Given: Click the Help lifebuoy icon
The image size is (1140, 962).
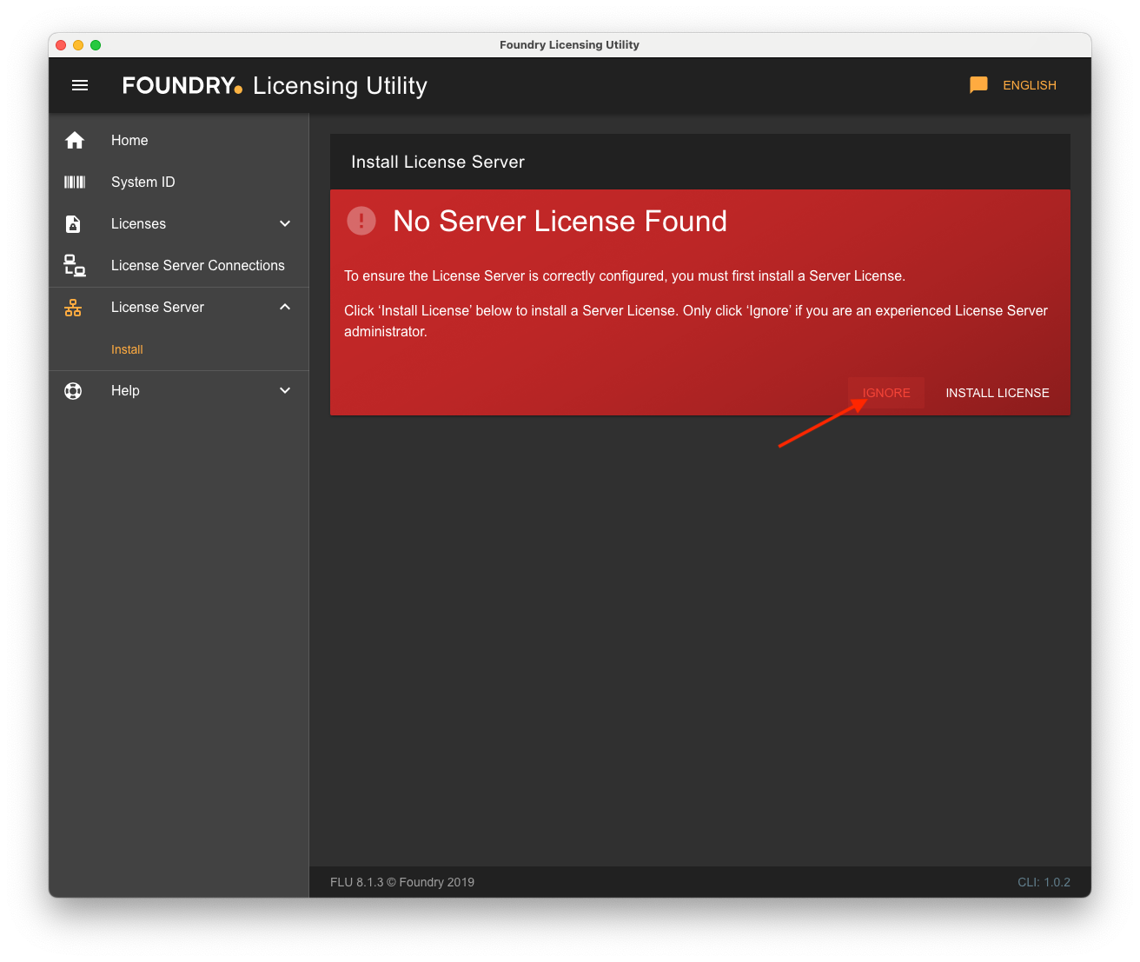Looking at the screenshot, I should (x=73, y=390).
